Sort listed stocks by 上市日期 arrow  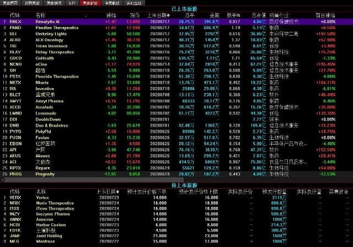168,15
